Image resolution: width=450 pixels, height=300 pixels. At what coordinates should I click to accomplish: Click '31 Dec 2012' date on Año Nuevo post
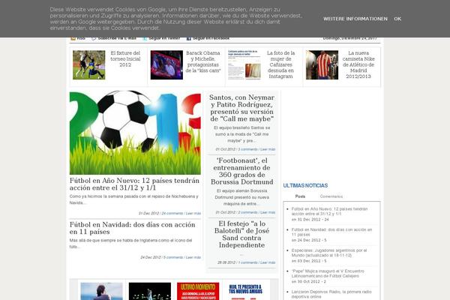(x=148, y=213)
